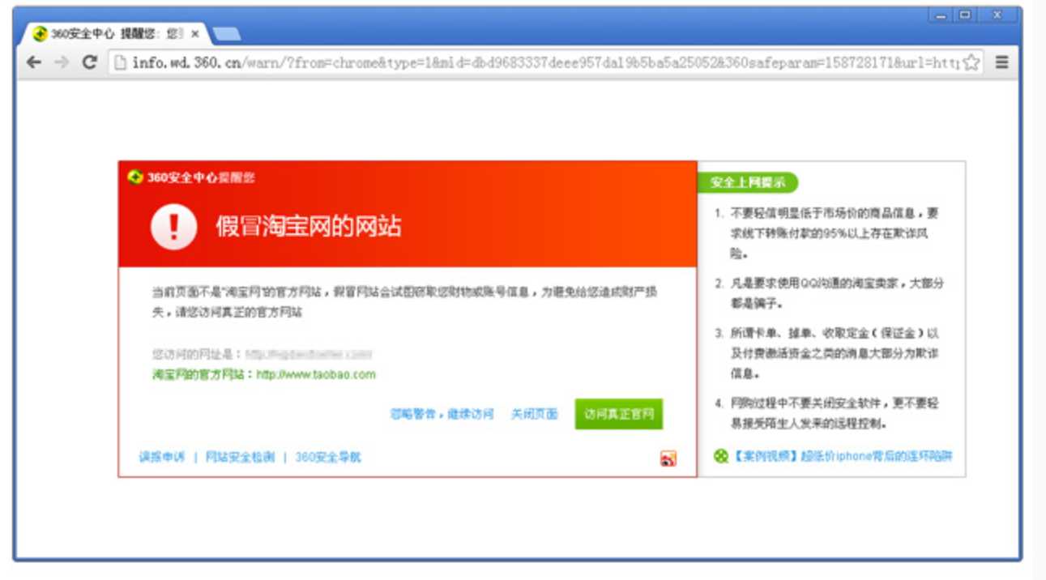Screen dimensions: 1046x580
Task: Click the browser back arrow
Action: pos(34,62)
